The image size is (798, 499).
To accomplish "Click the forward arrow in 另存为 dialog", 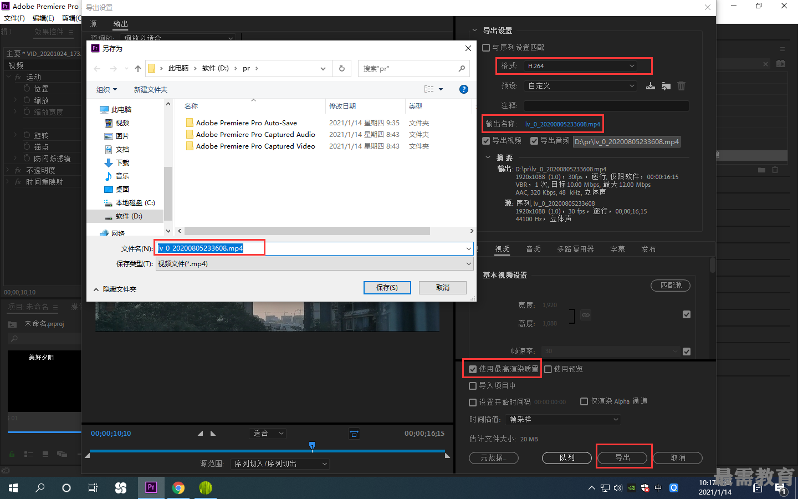I will point(114,69).
